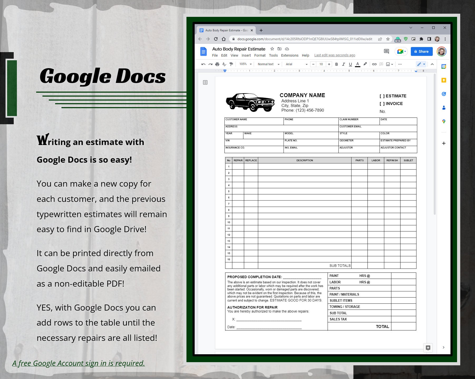This screenshot has height=379, width=475.
Task: Show more toolbar options (three dots)
Action: click(400, 64)
